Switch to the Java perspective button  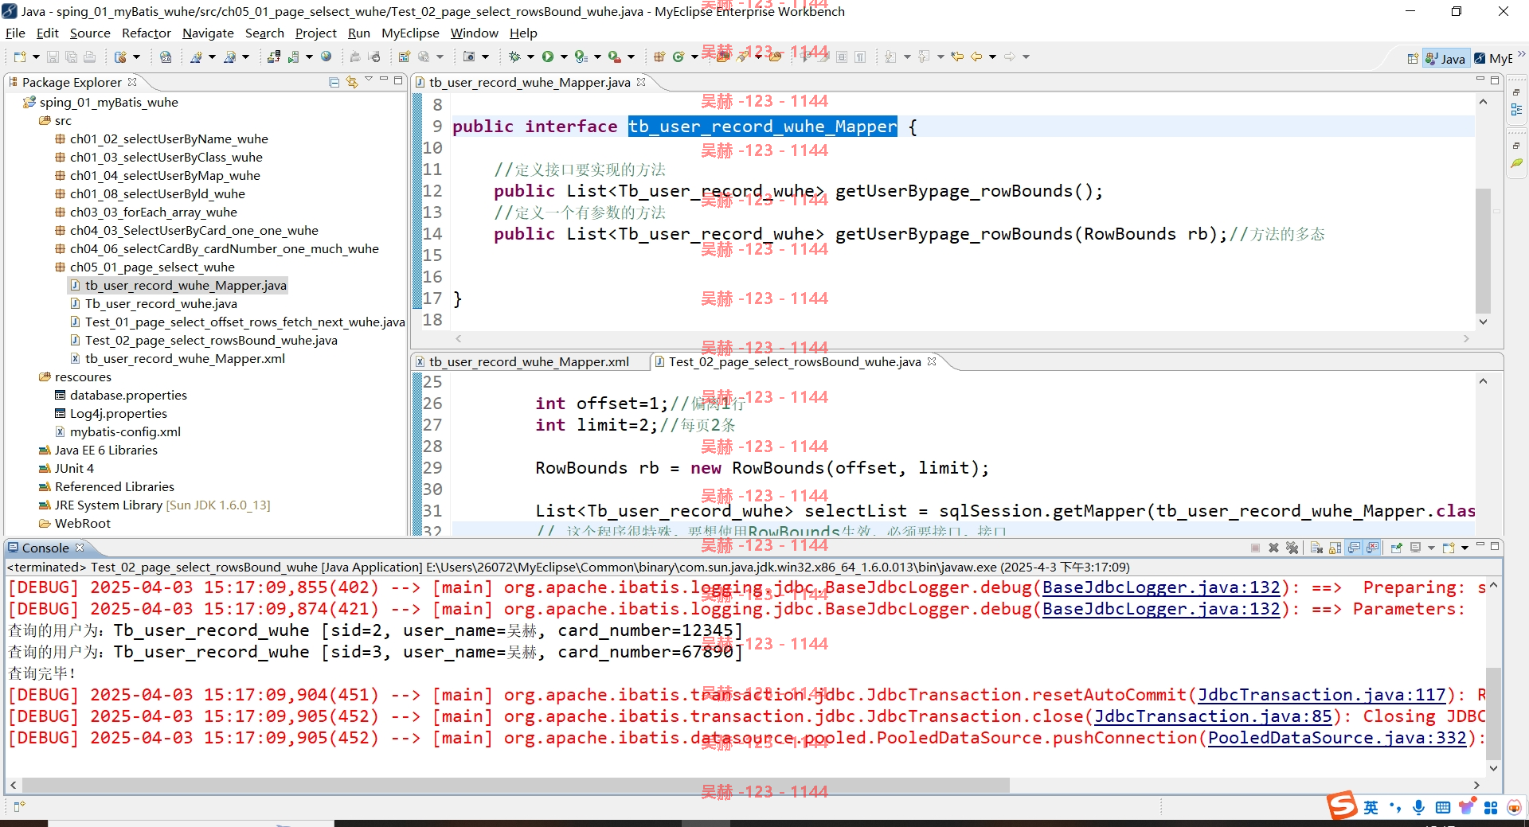(1445, 58)
